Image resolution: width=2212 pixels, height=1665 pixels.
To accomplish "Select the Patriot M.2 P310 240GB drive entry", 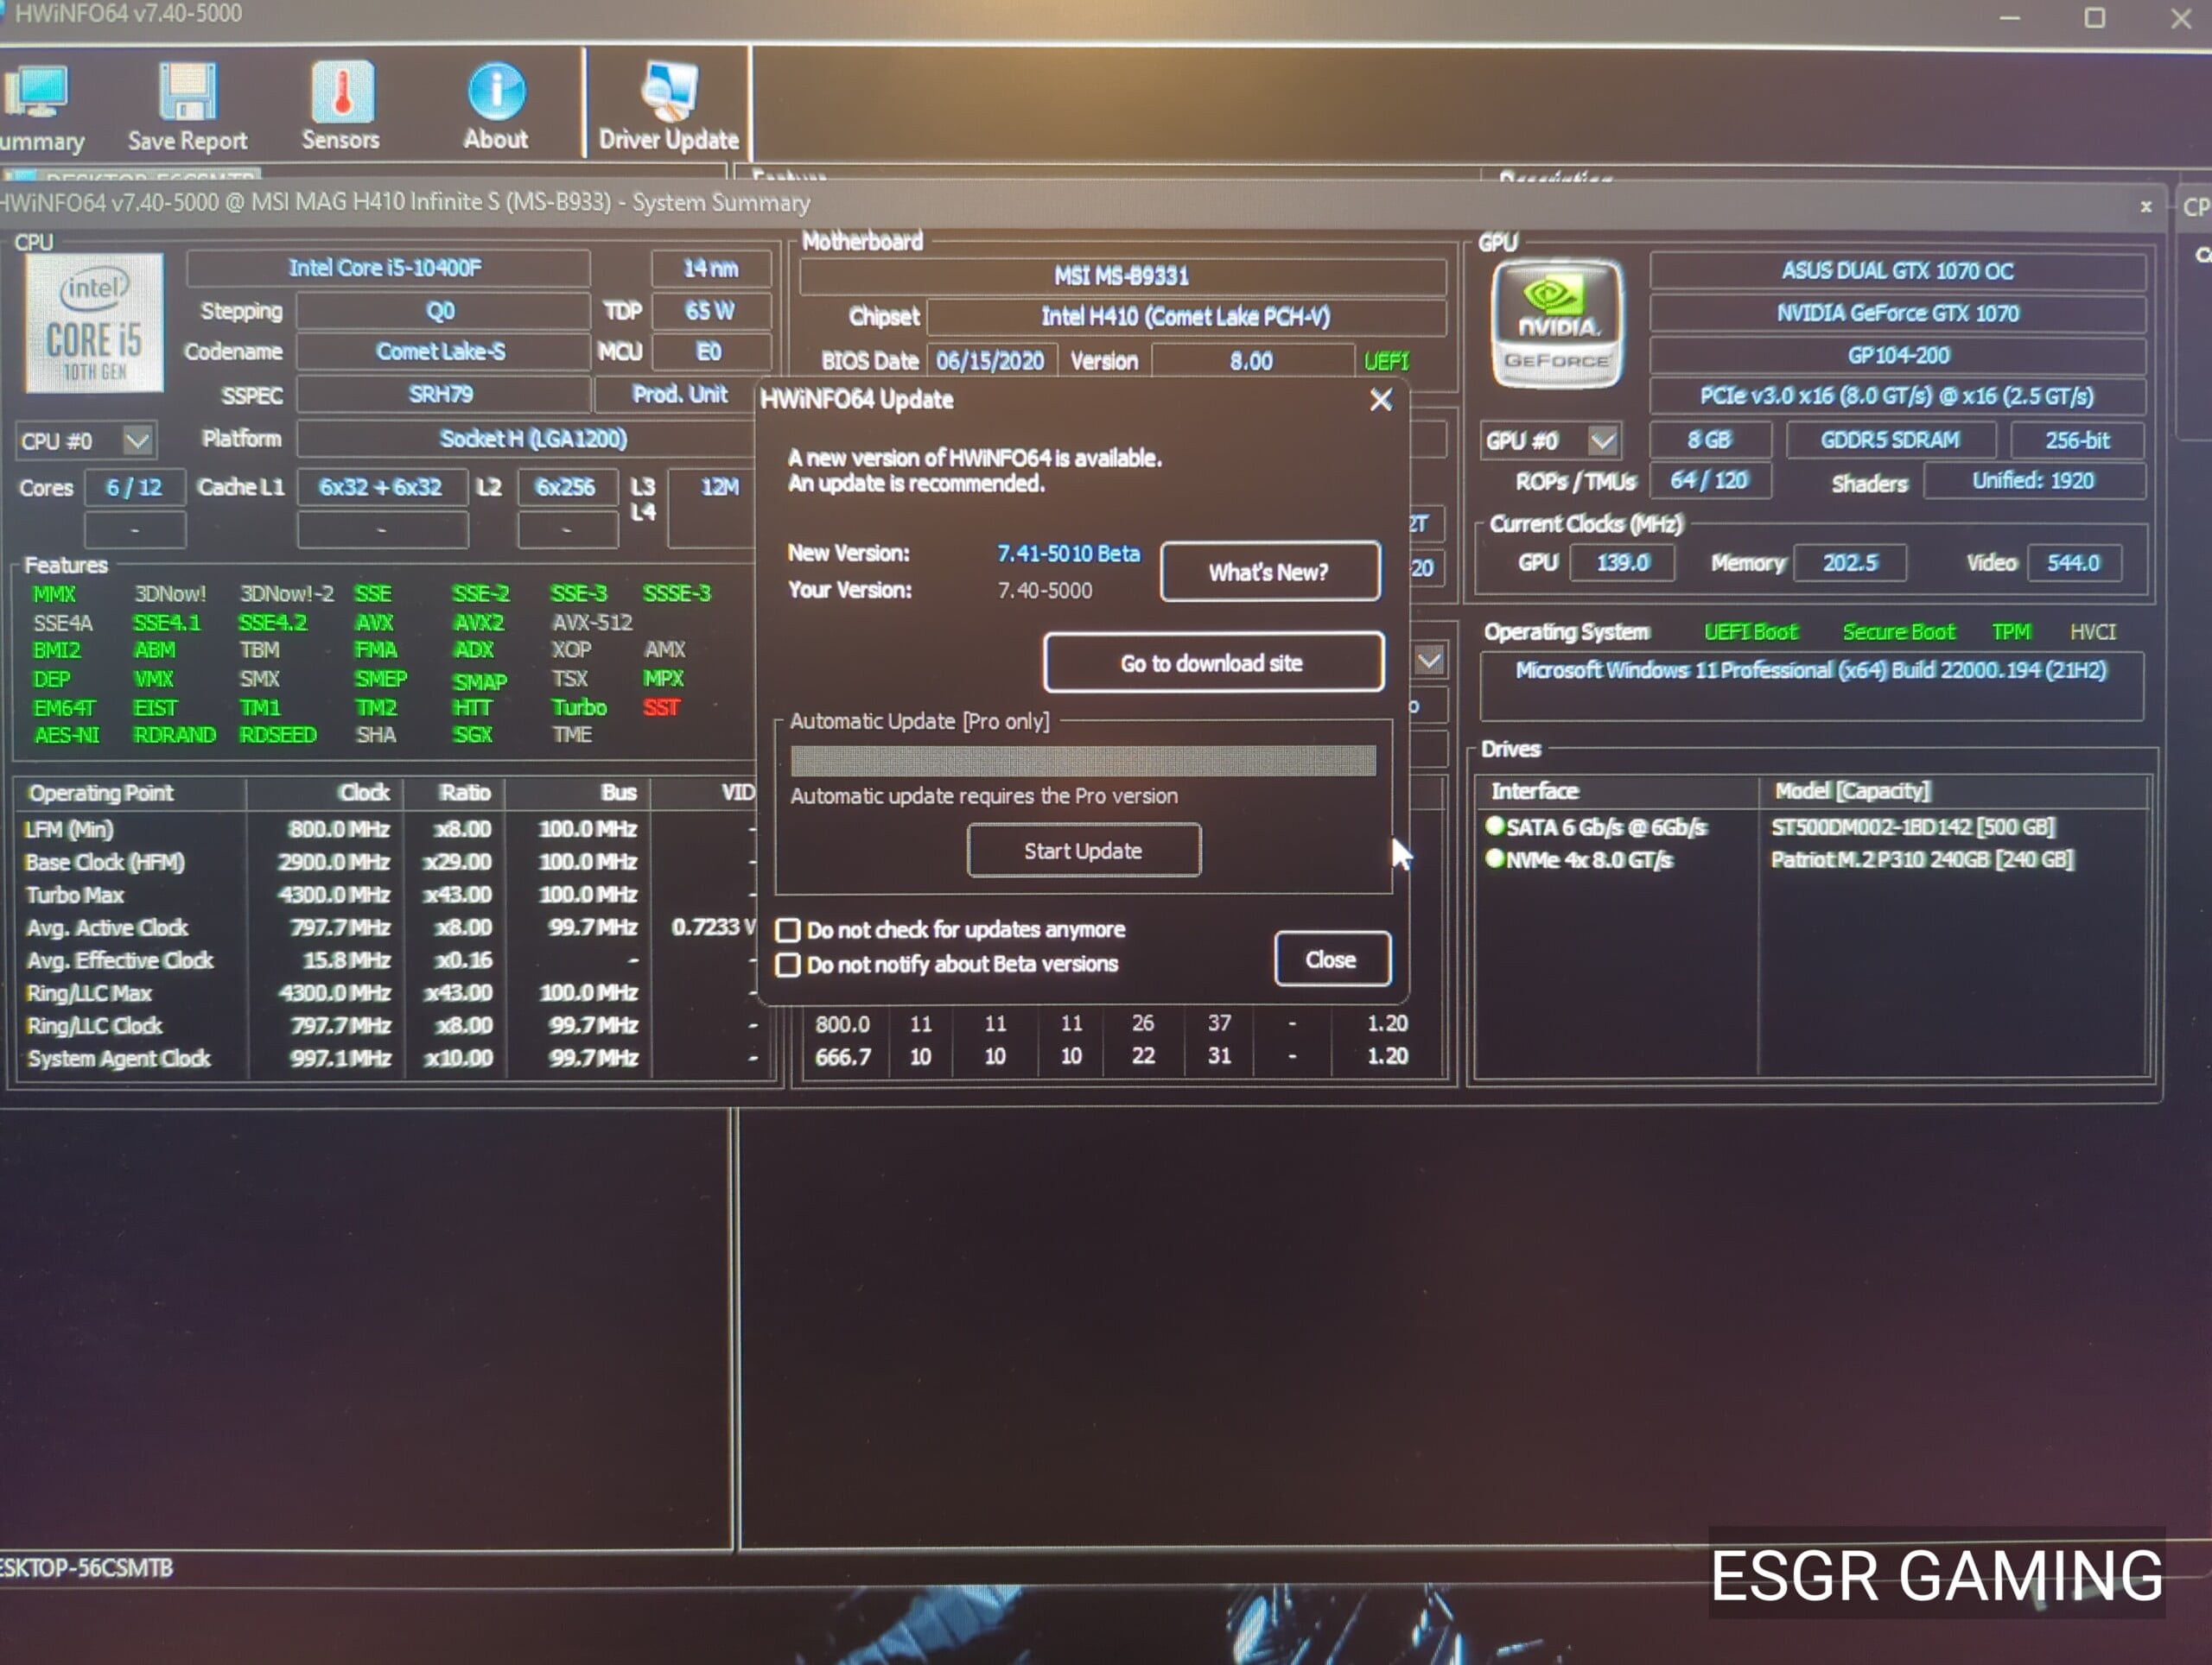I will point(1922,859).
